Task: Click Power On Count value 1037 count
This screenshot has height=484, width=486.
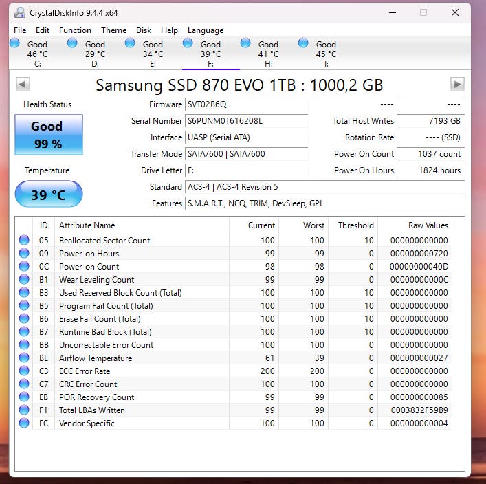Action: (430, 154)
